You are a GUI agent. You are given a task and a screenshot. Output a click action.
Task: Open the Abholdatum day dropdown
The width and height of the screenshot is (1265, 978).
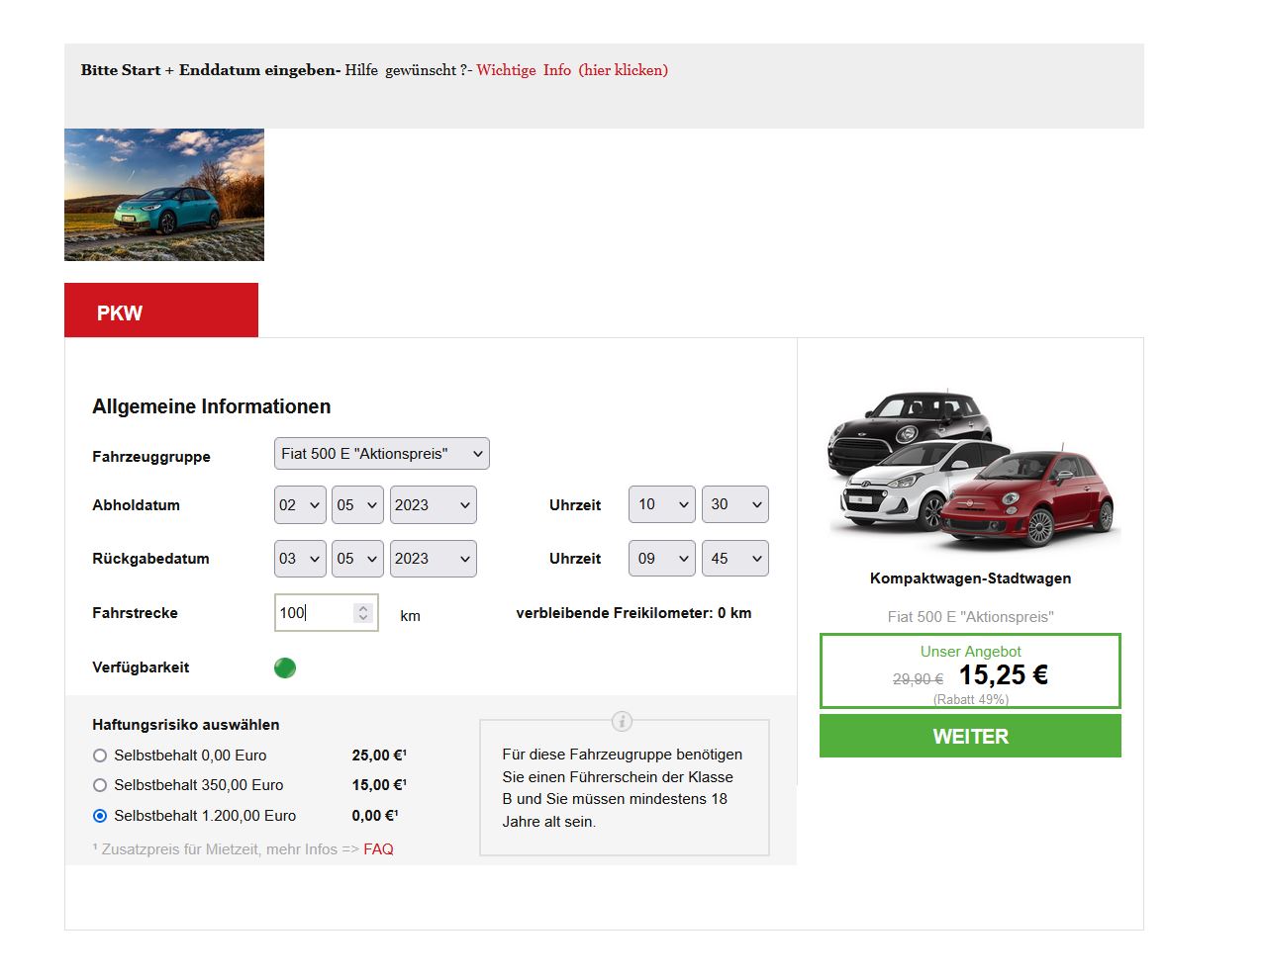pos(300,504)
